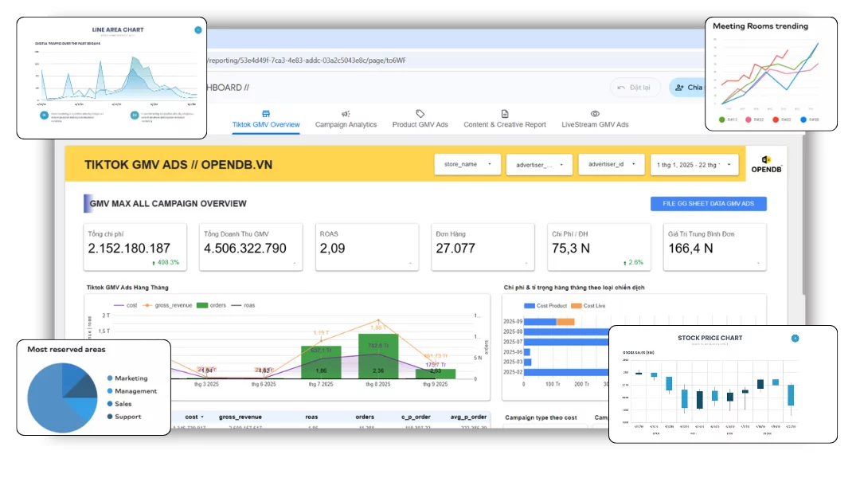Click the blue circle icon on the Stock Price Chart card
Image resolution: width=860 pixels, height=478 pixels.
[x=794, y=339]
